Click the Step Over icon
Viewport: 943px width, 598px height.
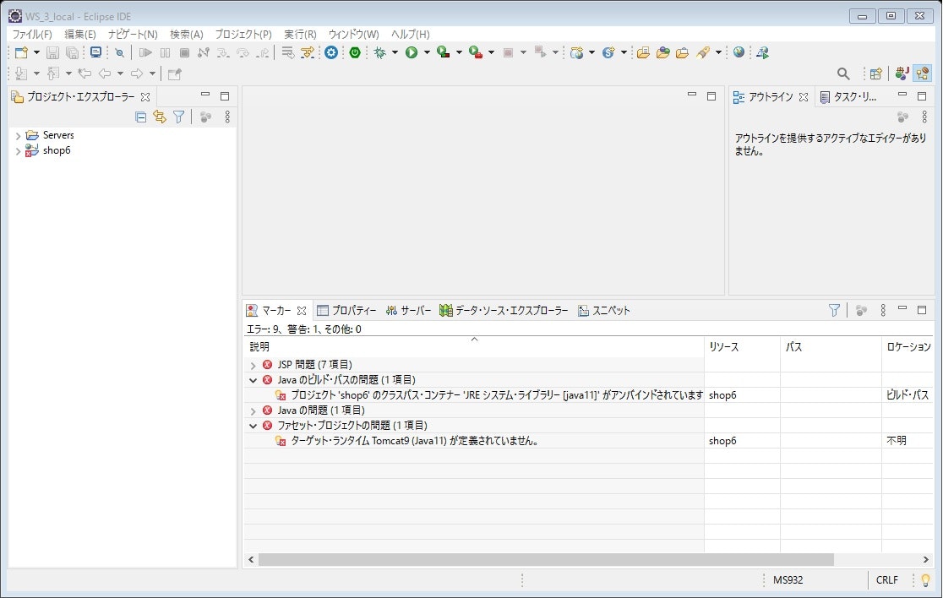[x=243, y=53]
